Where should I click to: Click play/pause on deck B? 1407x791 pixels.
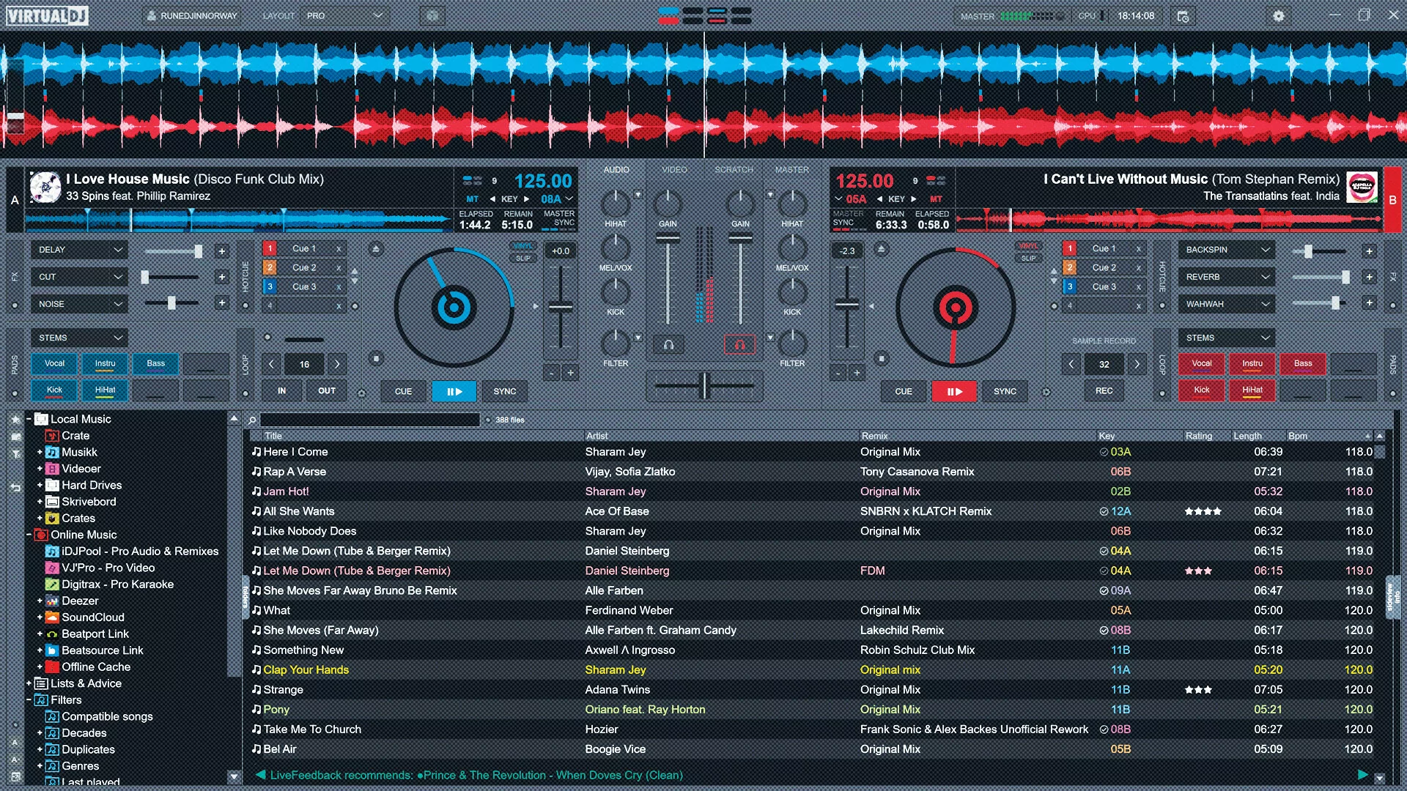tap(954, 392)
